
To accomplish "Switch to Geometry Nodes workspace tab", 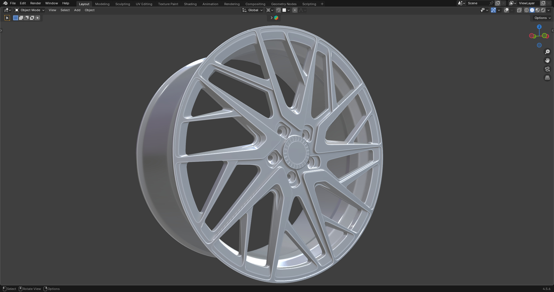I will pos(284,4).
